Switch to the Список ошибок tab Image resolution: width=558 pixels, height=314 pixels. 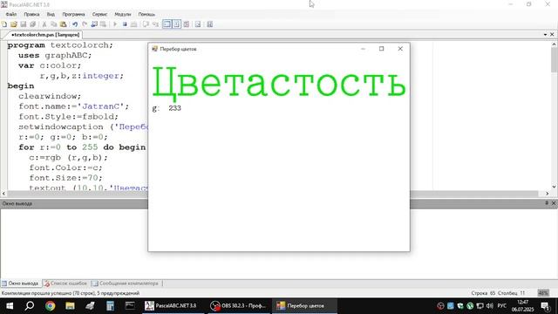tap(65, 283)
